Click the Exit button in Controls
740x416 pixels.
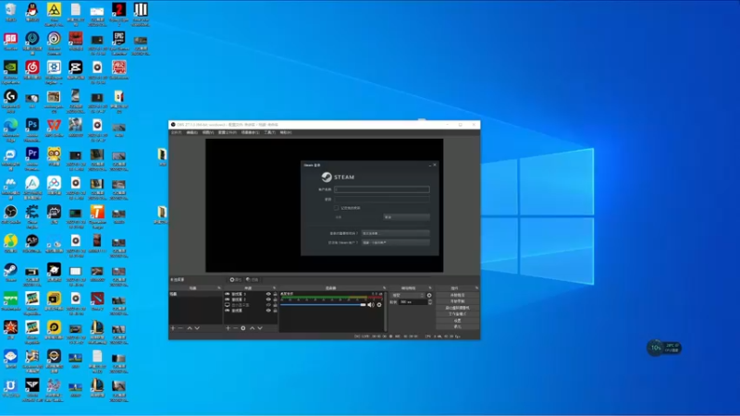click(x=457, y=327)
